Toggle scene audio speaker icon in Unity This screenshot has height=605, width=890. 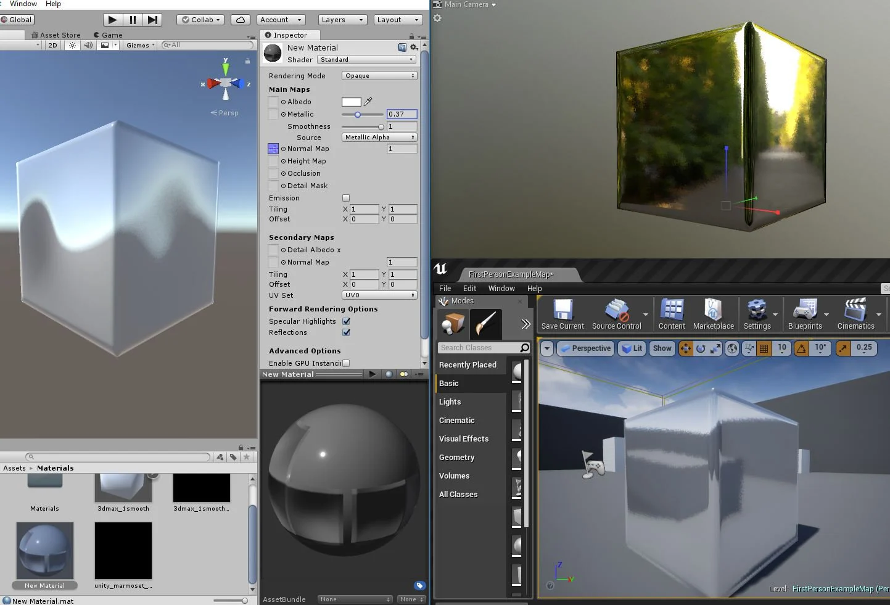[88, 45]
